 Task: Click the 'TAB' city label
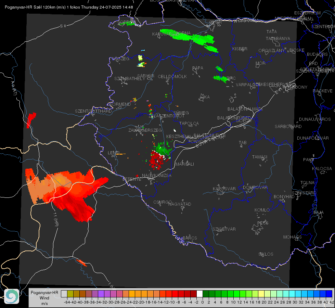243,143
